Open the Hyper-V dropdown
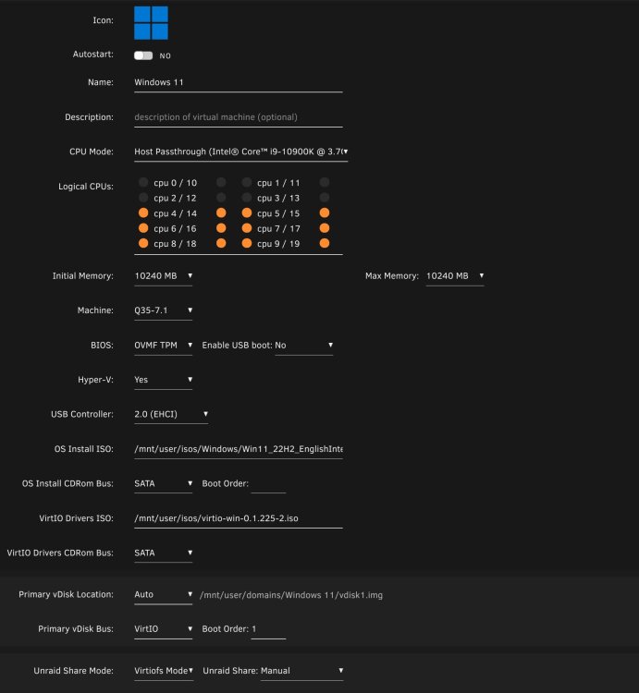This screenshot has width=639, height=693. [163, 380]
